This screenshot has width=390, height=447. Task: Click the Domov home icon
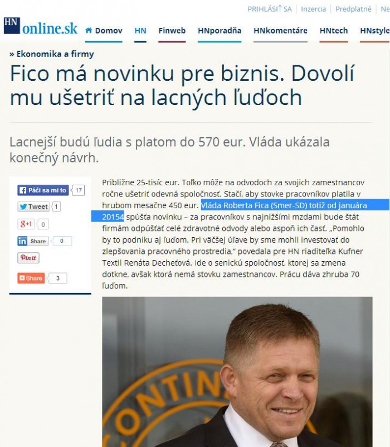(89, 30)
